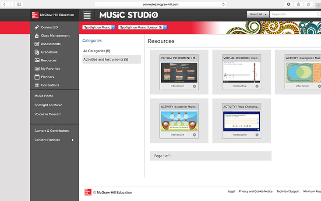Click the Content Partners label
Viewport: 321px width, 201px height.
47,140
